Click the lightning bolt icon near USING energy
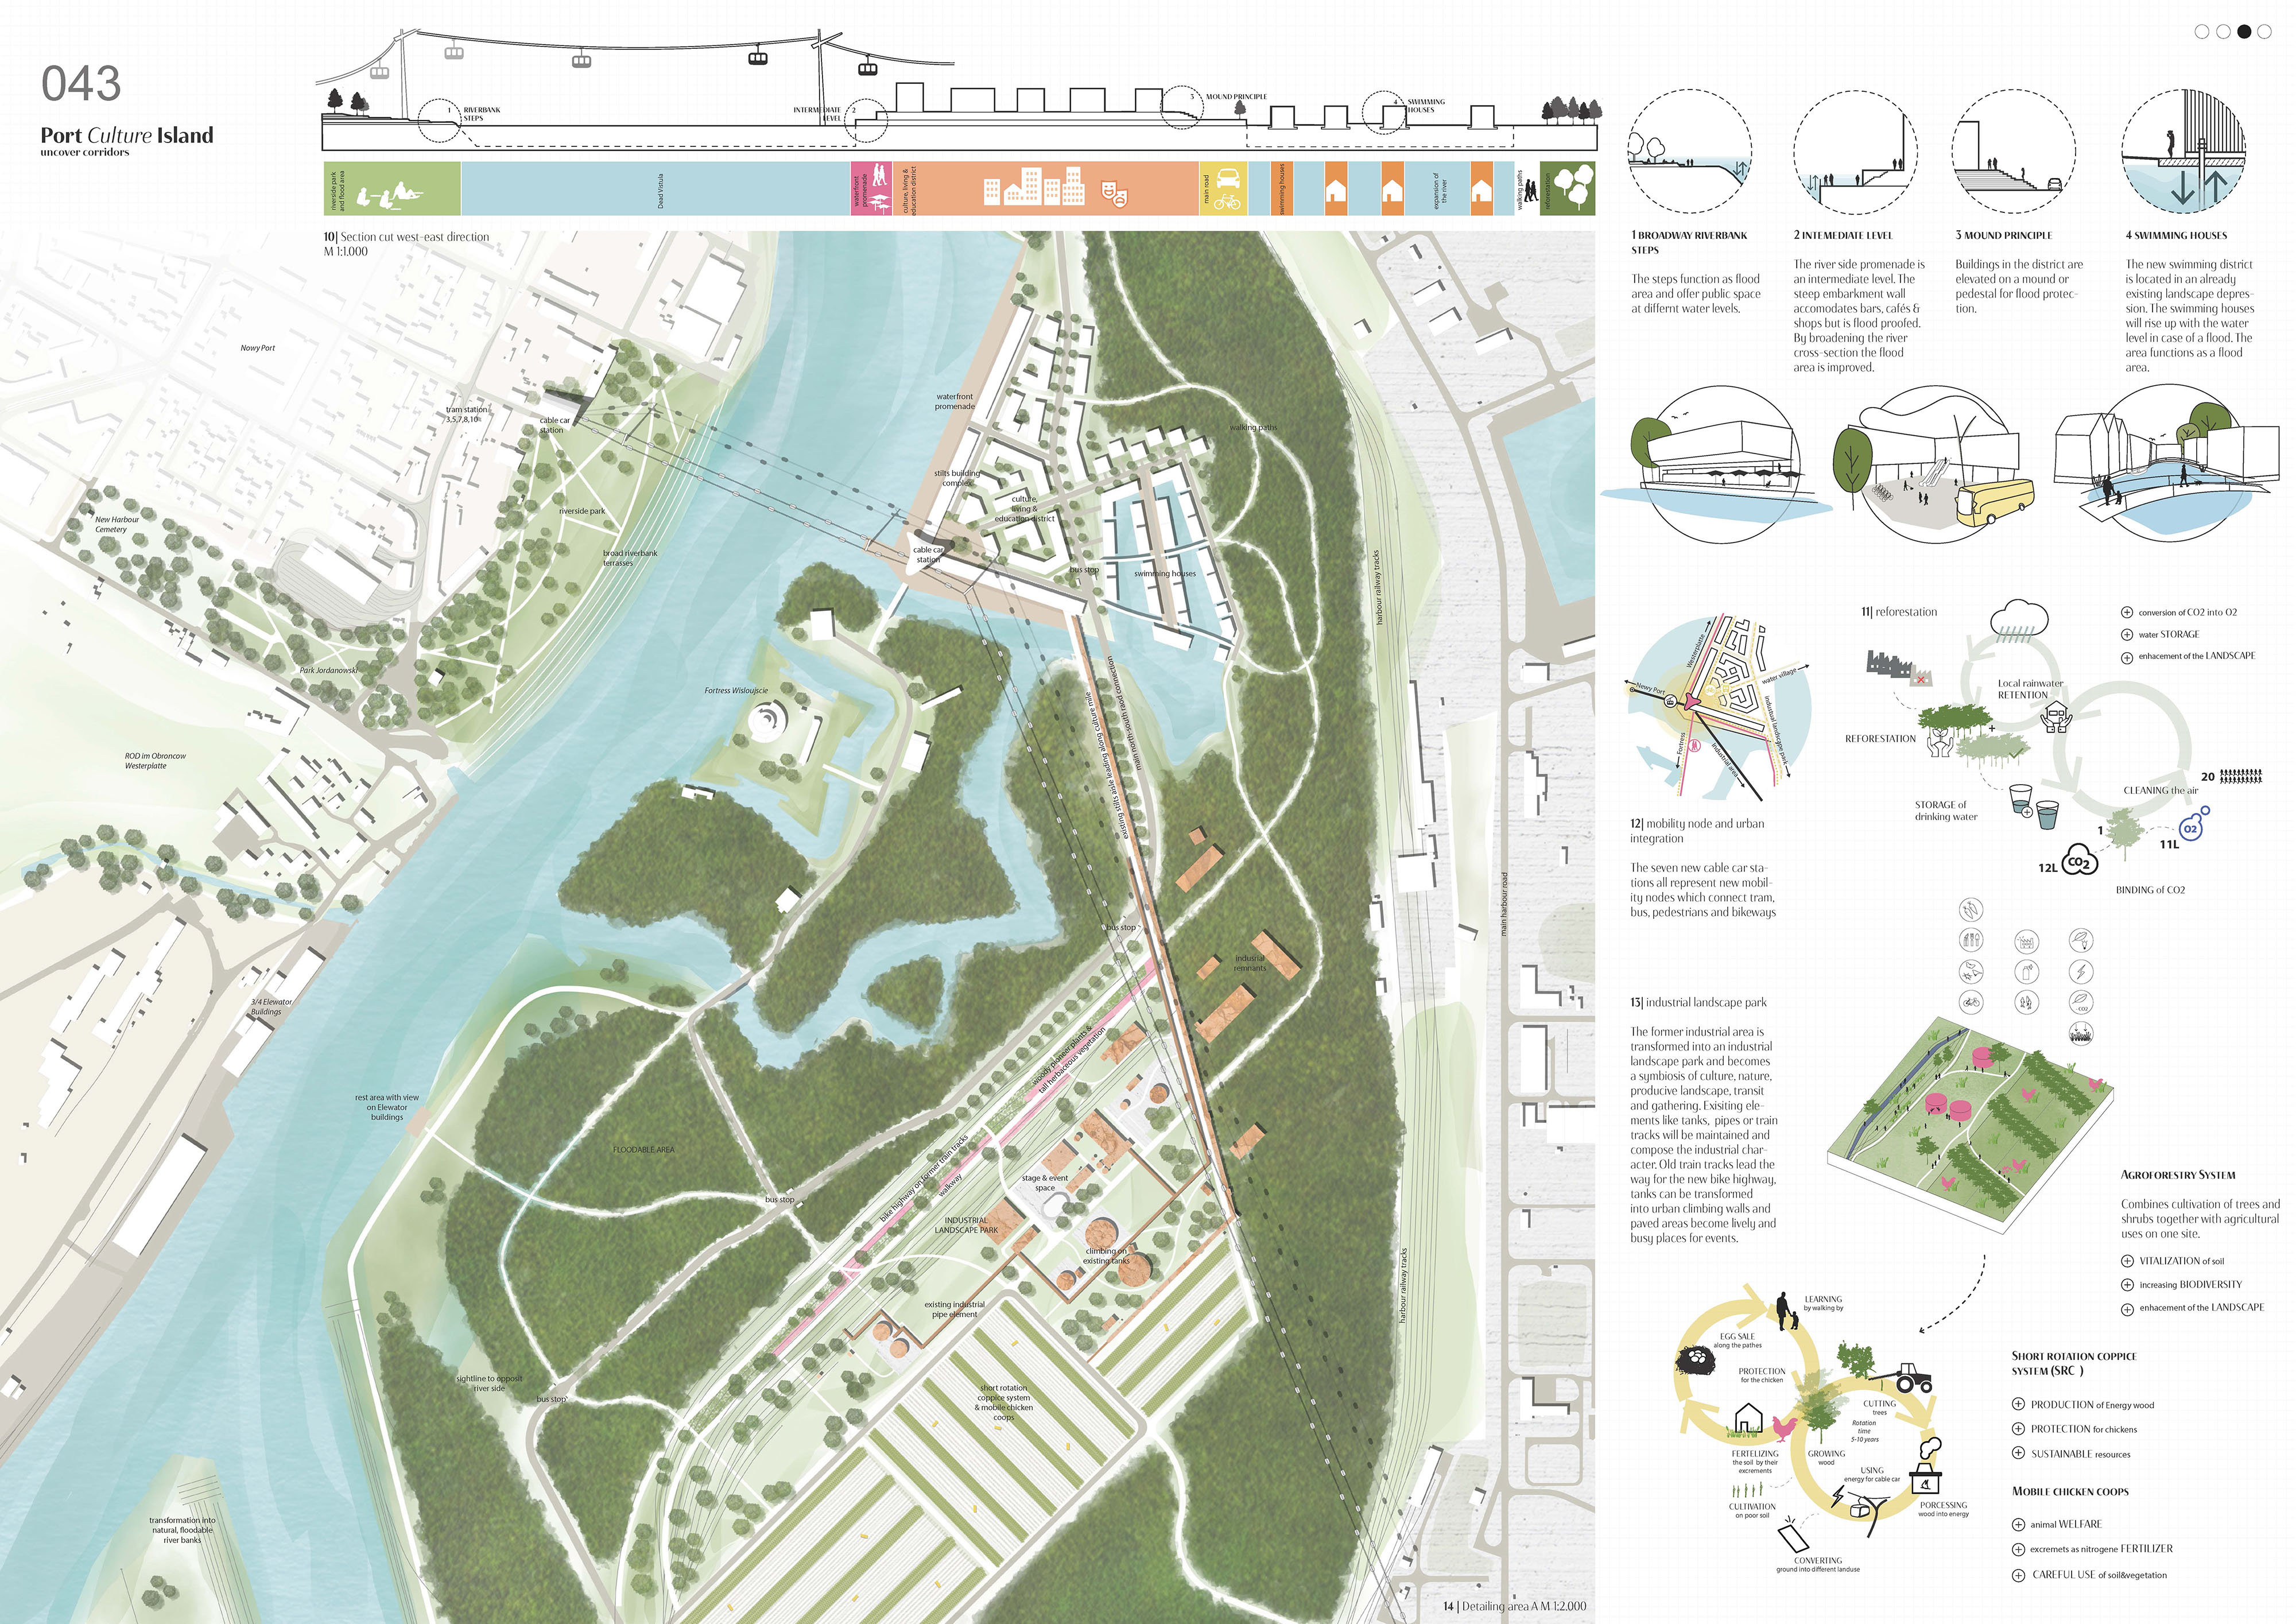2296x1624 pixels. [x=1838, y=1496]
